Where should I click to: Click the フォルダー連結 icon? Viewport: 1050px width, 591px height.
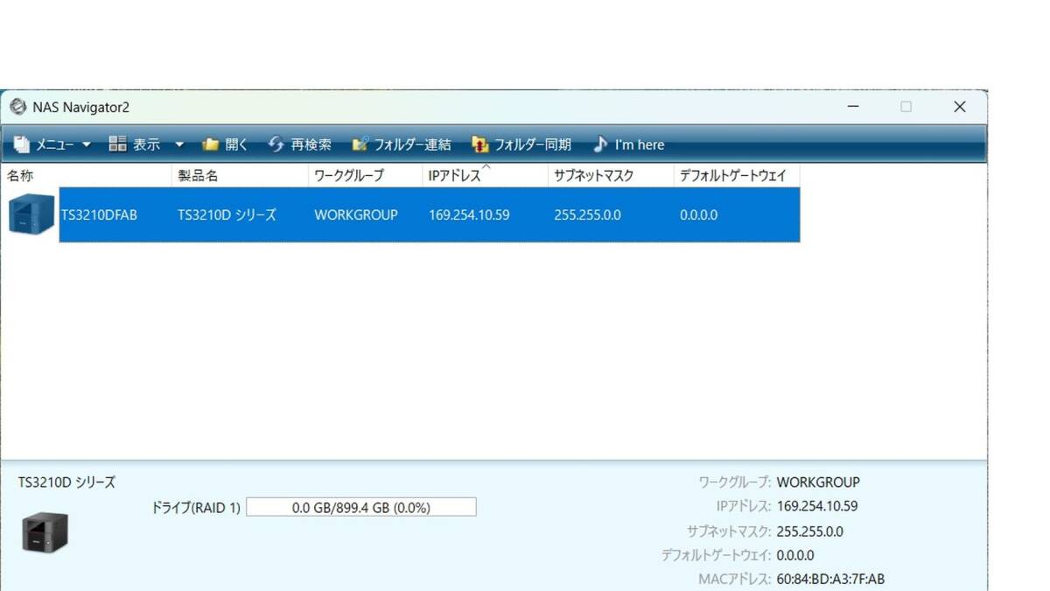point(360,144)
